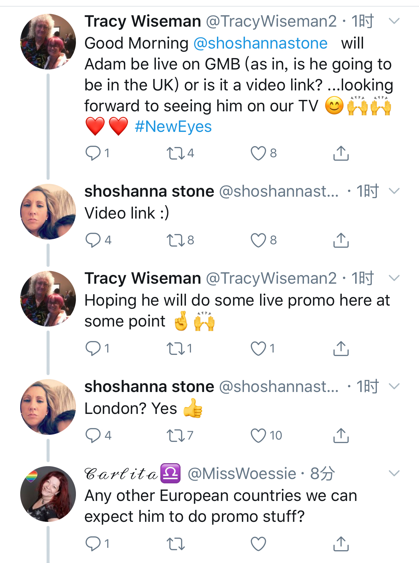Viewport: 419px width, 563px height.
Task: Expand options menu on "Video link :)" tweet
Action: (x=394, y=191)
